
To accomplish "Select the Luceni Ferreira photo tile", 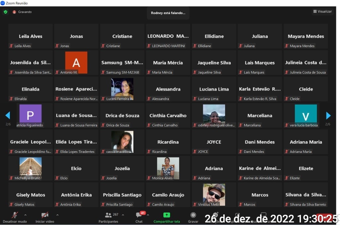I will click(122, 89).
